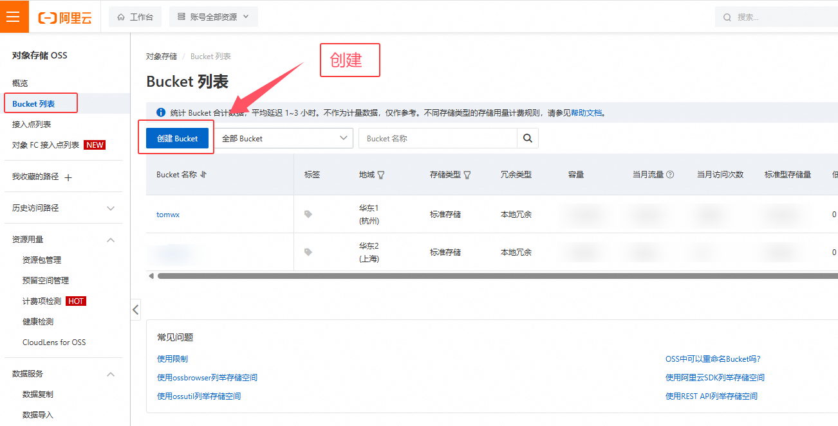Open 数据复制 in the sidebar
The width and height of the screenshot is (838, 426).
pyautogui.click(x=38, y=395)
